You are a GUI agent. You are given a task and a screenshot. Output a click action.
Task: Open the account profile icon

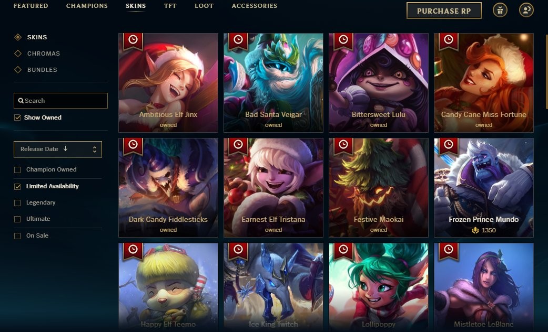[x=526, y=10]
